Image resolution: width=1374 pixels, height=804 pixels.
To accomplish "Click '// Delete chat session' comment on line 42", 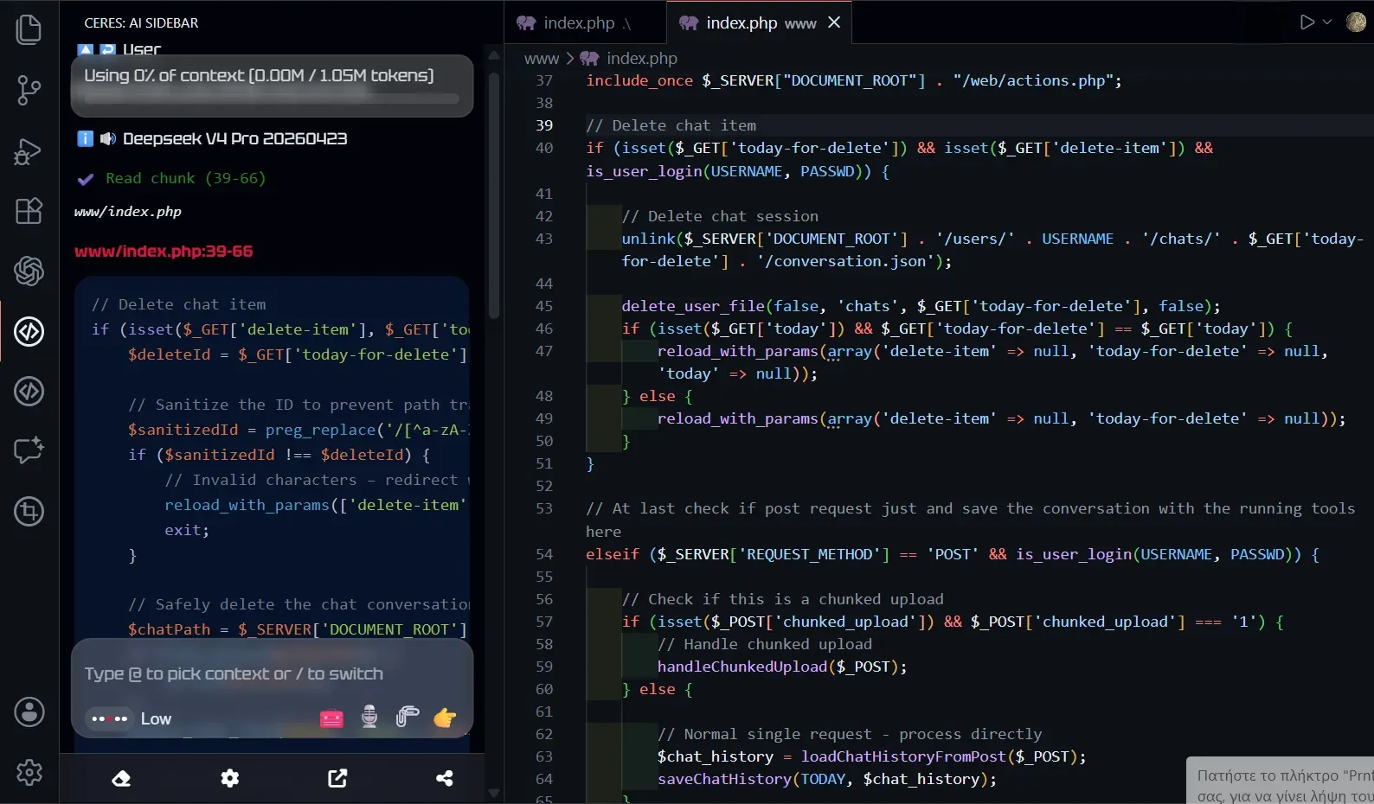I will click(720, 216).
